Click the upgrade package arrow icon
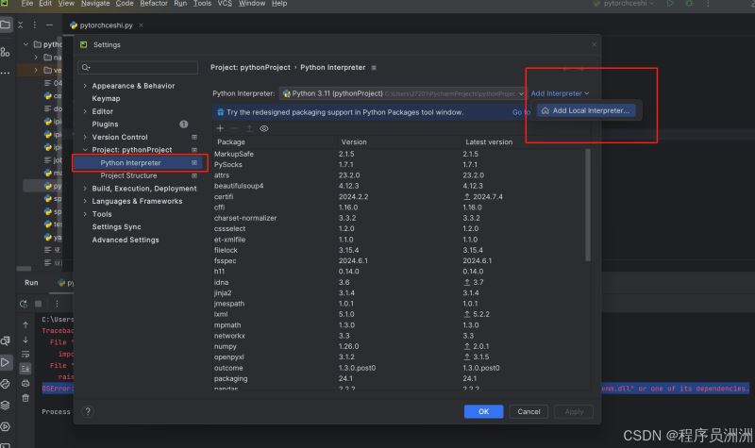This screenshot has height=448, width=755. click(x=249, y=128)
